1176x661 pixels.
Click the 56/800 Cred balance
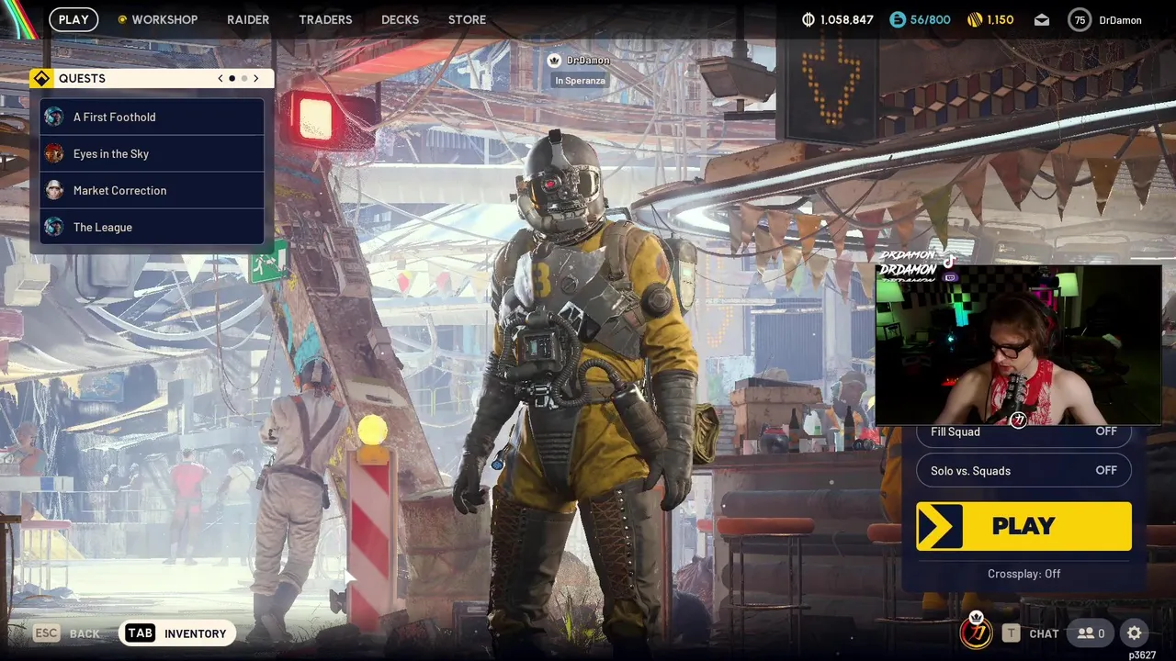[x=930, y=19]
